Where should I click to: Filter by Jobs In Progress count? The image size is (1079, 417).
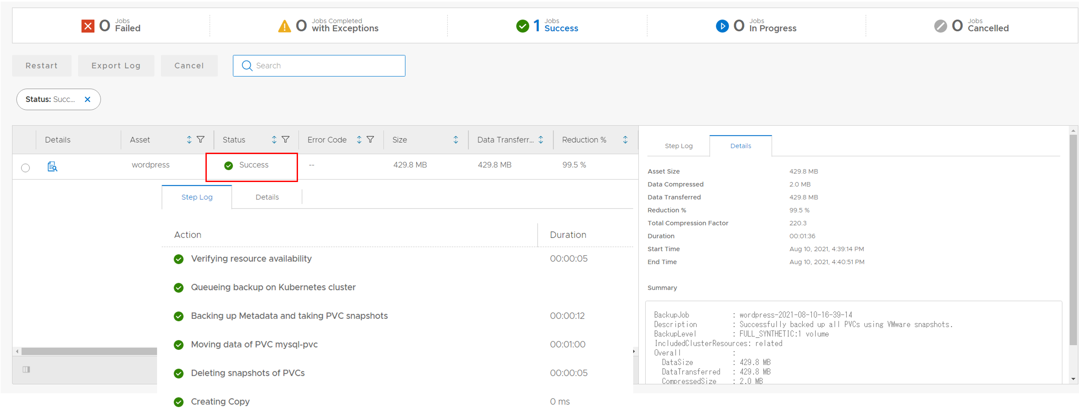click(x=756, y=26)
